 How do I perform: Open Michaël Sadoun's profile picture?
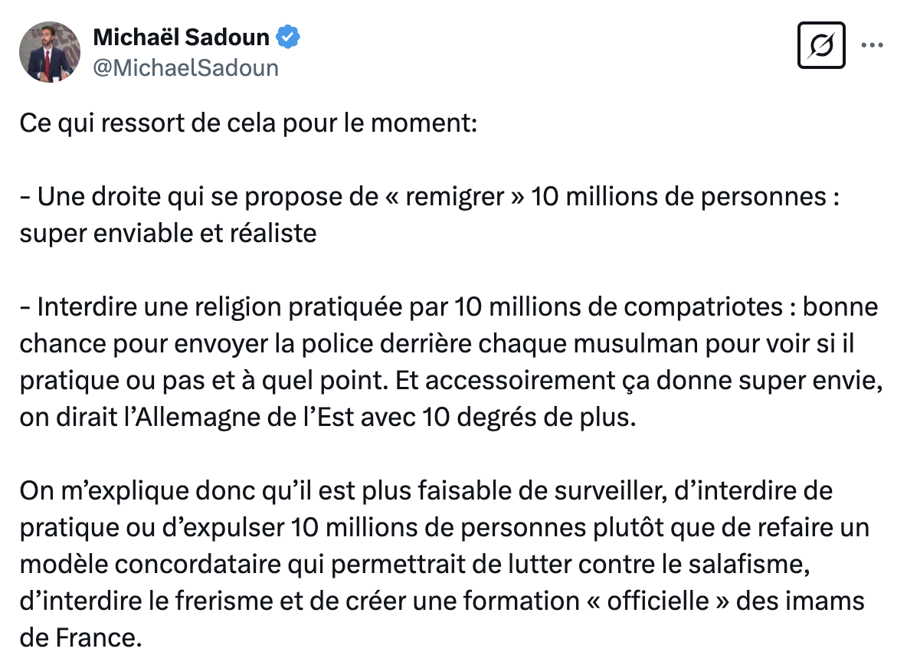coord(50,52)
